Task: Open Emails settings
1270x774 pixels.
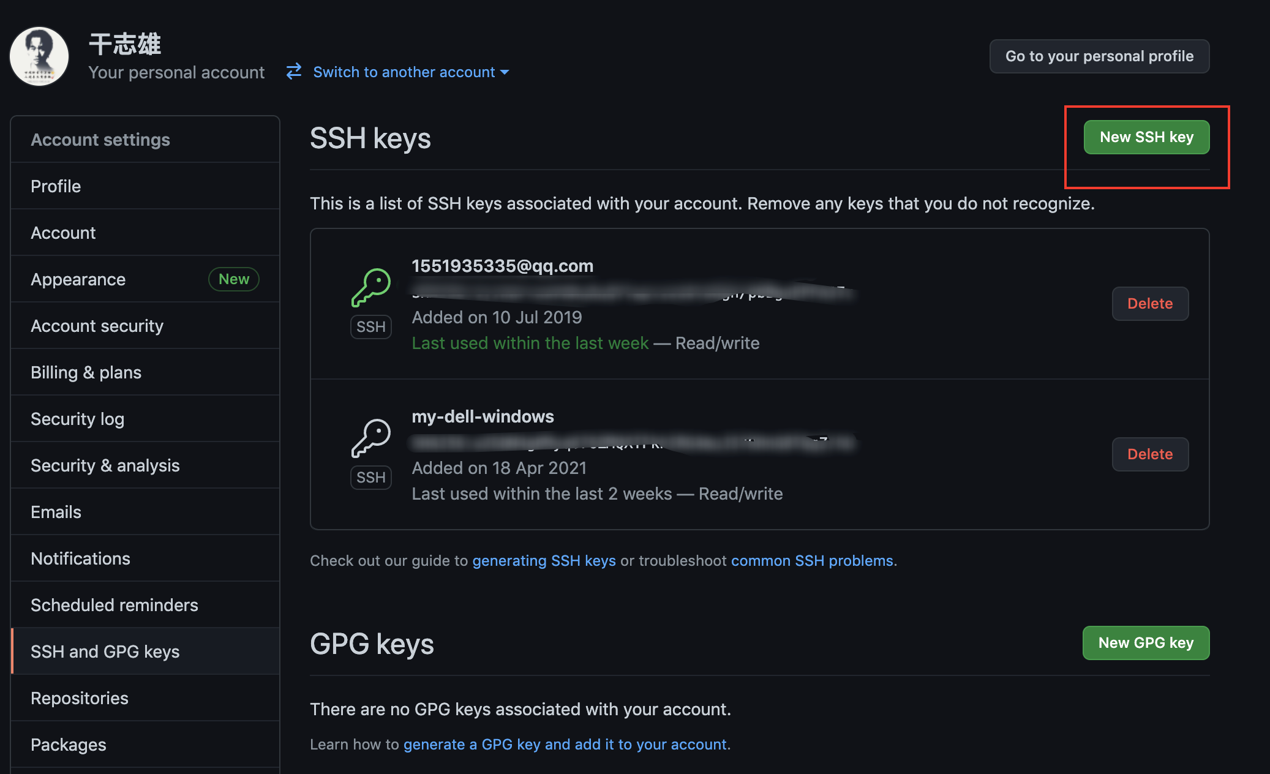Action: coord(145,512)
